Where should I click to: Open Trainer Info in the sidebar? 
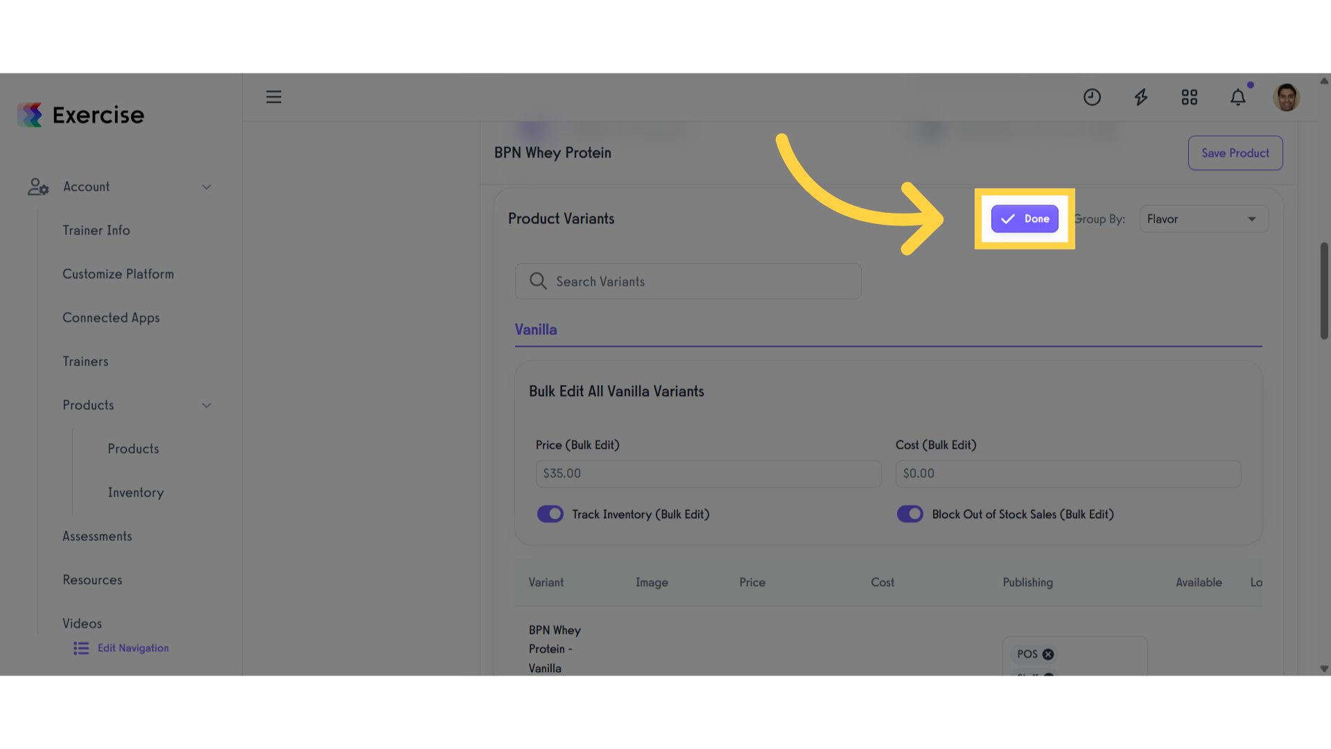(96, 230)
